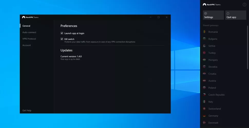Screen dimensions: 249x128
Task: Toggle the Kill switch checkbox
Action: (x=62, y=39)
